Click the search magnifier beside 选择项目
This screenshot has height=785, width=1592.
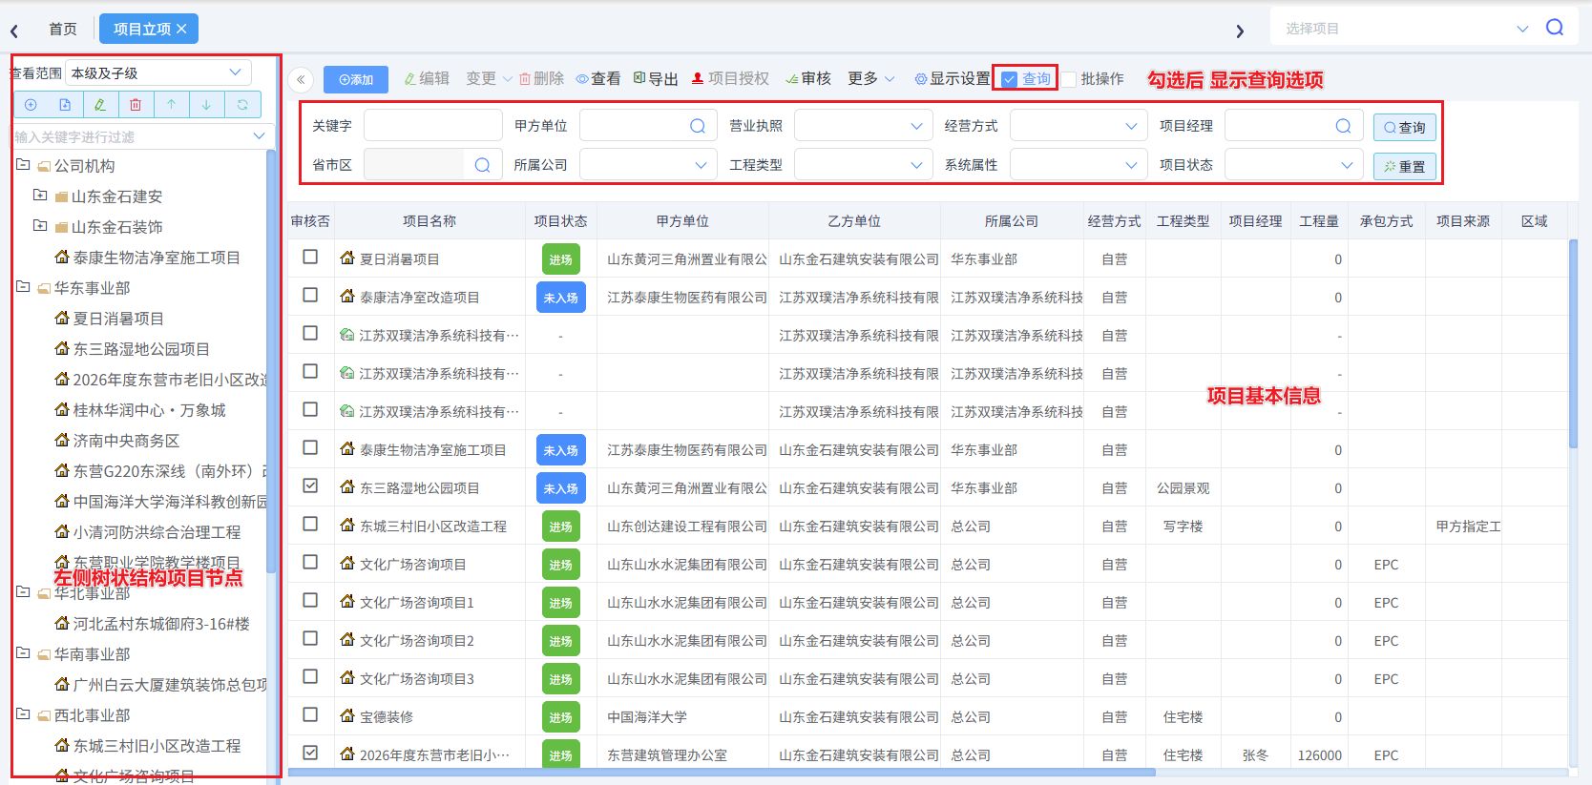tap(1555, 28)
